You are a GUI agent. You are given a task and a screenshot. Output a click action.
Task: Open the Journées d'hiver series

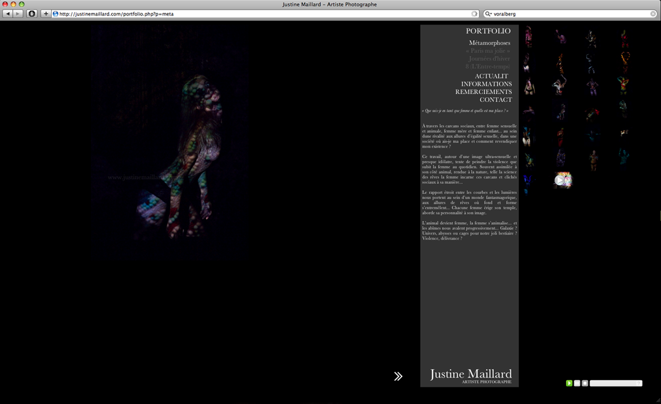point(489,59)
